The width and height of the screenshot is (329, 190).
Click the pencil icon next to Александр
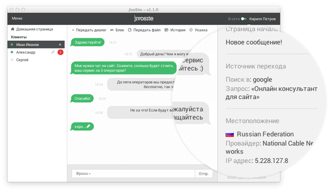pos(53,52)
